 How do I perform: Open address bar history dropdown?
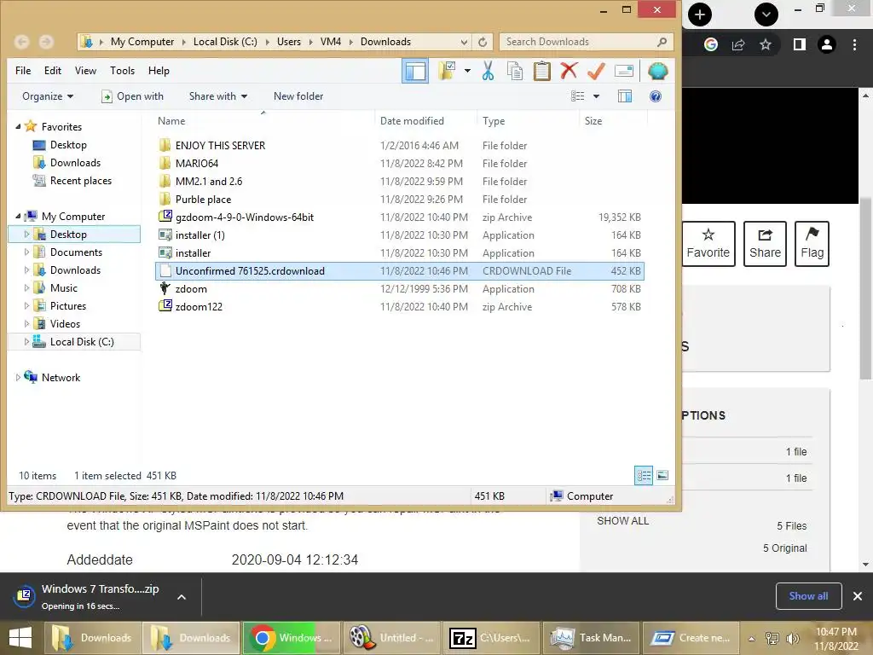pyautogui.click(x=464, y=42)
